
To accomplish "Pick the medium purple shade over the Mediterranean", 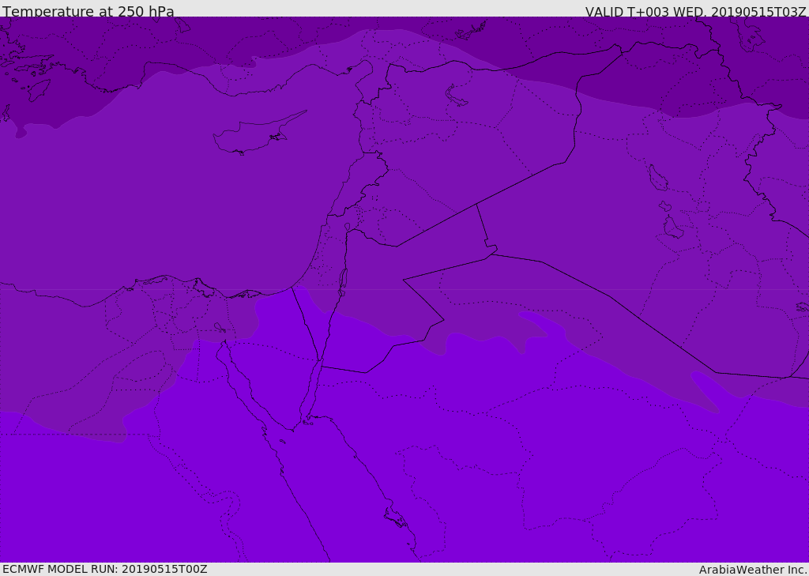I will click(158, 198).
